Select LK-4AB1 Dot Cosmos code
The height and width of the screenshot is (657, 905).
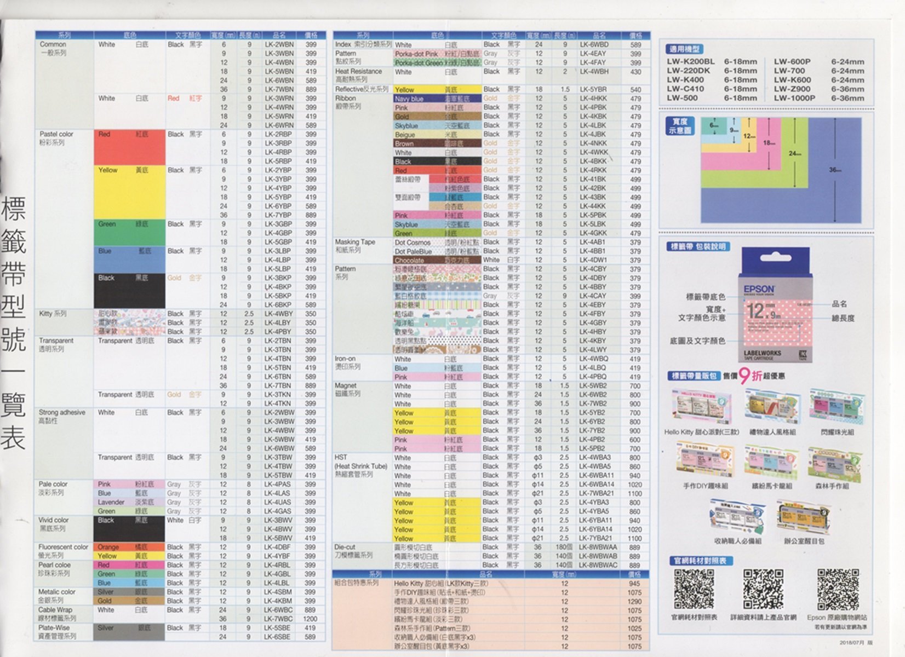tap(593, 242)
